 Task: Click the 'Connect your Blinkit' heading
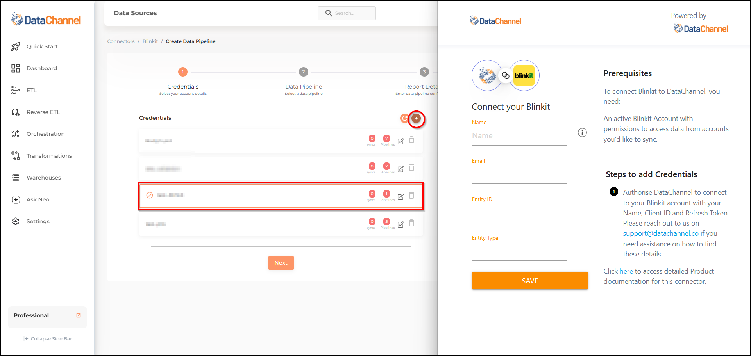[511, 107]
